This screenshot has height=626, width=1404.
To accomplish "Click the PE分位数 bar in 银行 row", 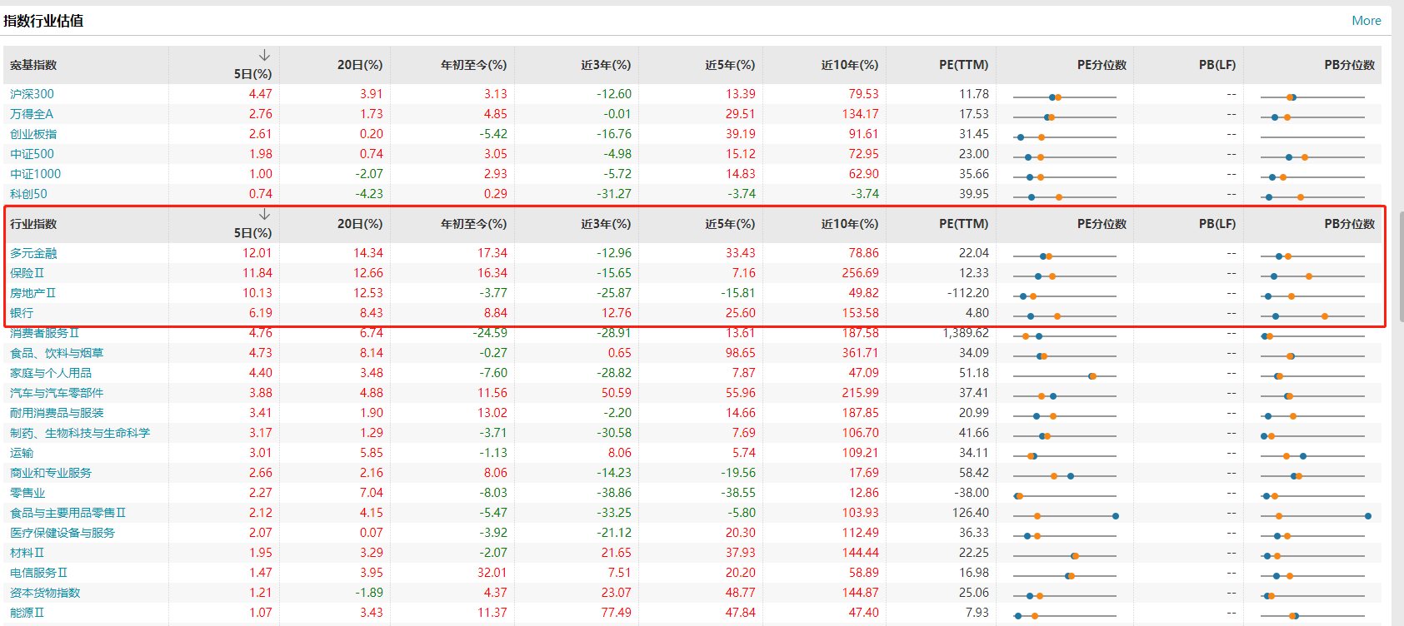I will (1065, 316).
